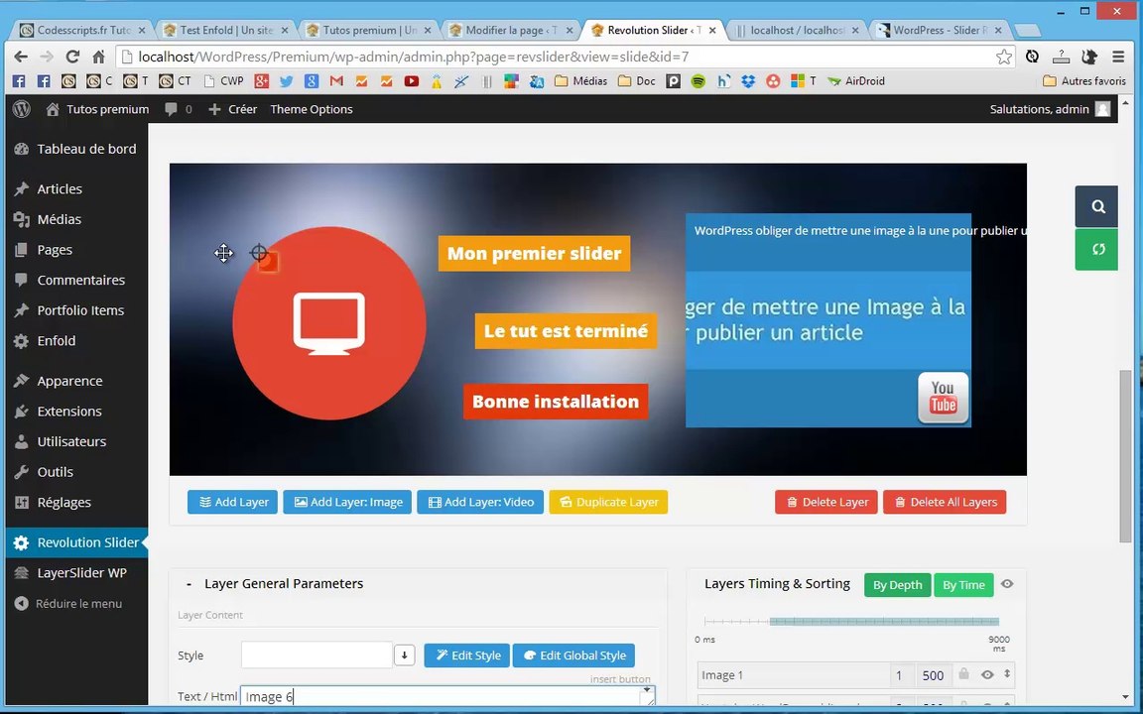Sort layers By Depth

coord(897,585)
